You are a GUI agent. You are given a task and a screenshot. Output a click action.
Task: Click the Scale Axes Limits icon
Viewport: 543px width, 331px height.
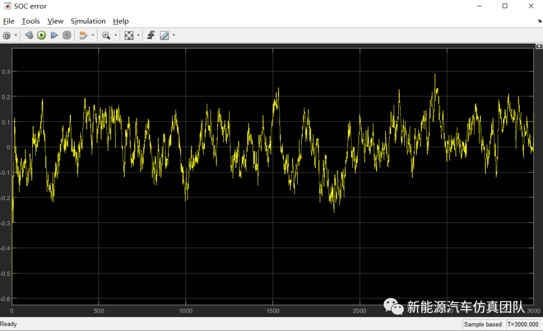coord(129,35)
